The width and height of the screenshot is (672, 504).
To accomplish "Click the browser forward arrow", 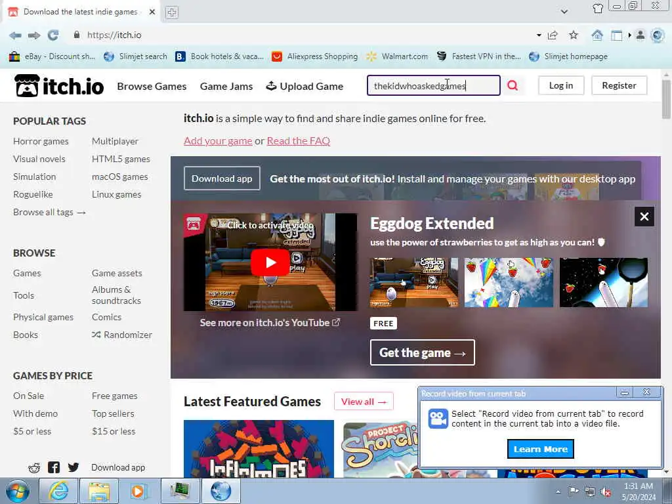I will [x=34, y=35].
